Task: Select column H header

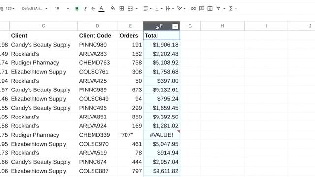Action: pyautogui.click(x=222, y=26)
